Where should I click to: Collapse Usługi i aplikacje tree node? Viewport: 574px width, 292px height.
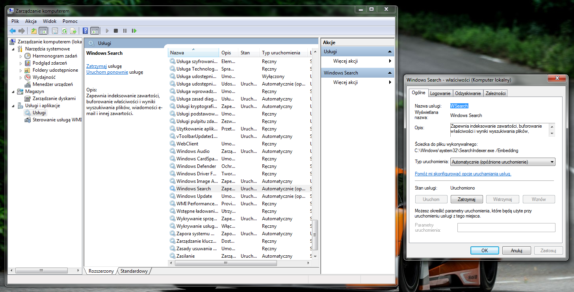13,106
